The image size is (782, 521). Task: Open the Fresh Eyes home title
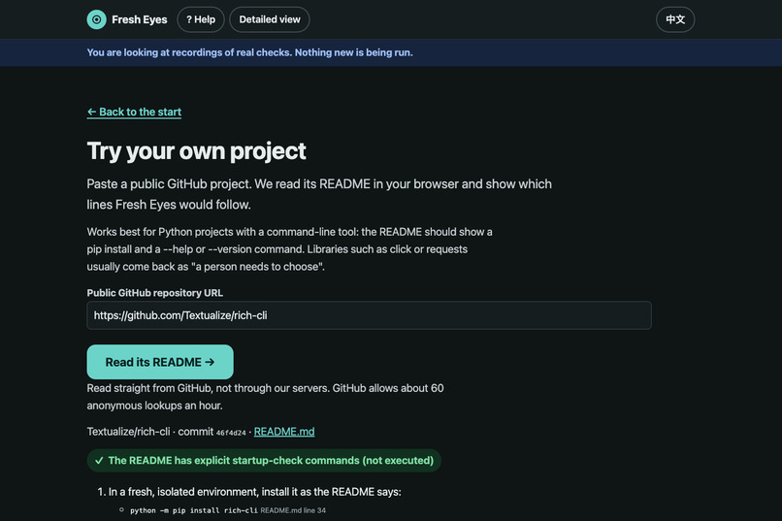(139, 19)
